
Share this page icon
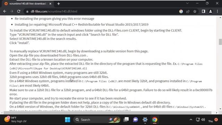188,11
